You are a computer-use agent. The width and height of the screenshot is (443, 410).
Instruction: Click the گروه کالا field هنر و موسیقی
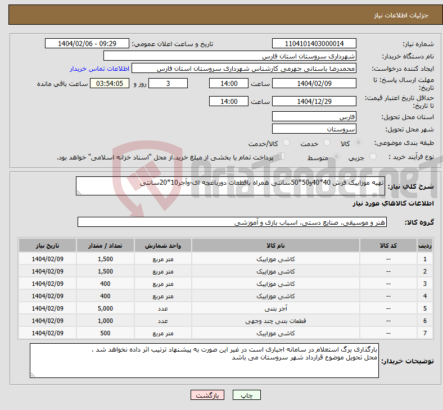[x=232, y=222]
